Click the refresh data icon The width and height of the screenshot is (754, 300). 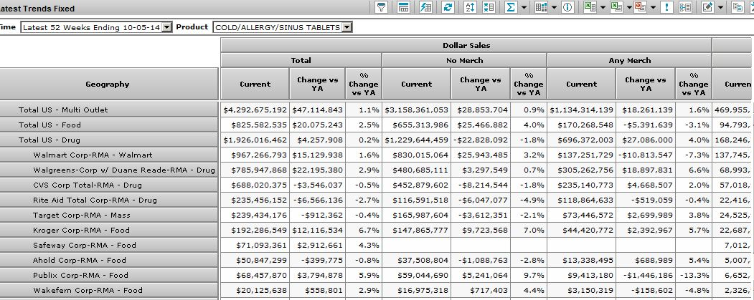(x=448, y=7)
